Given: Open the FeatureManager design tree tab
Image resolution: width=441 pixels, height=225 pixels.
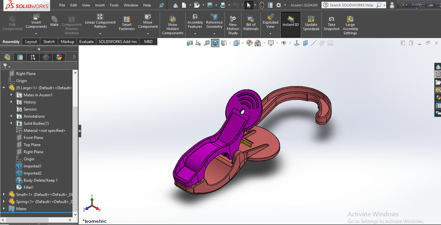Looking at the screenshot, I should coord(7,57).
